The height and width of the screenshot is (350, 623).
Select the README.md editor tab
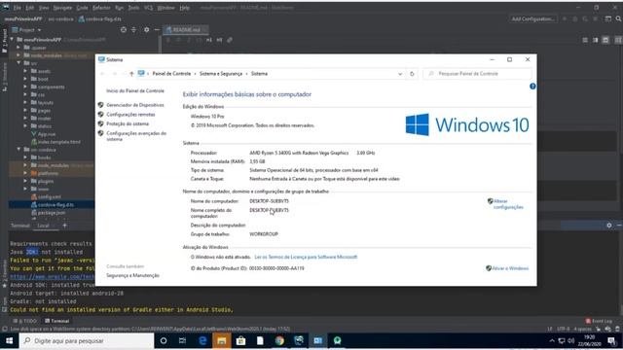click(x=185, y=30)
